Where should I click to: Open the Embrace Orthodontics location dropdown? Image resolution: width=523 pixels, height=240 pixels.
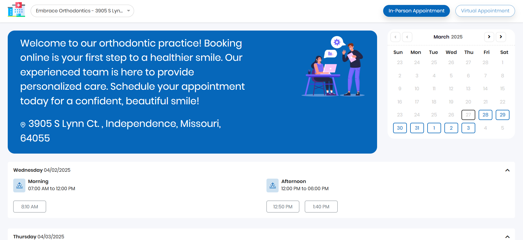tap(82, 11)
